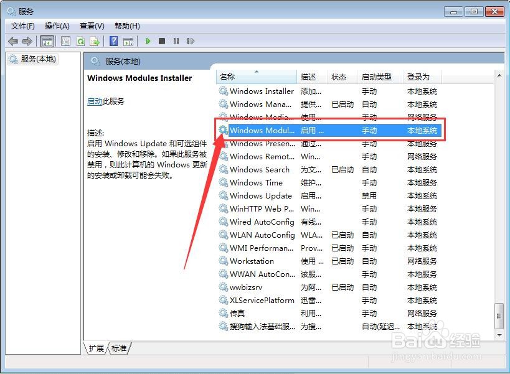Open the Help question-mark toolbar icon

tap(114, 41)
